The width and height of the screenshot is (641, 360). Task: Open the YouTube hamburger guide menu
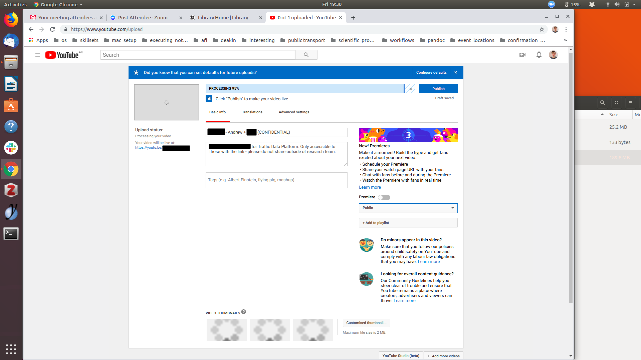[x=37, y=55]
